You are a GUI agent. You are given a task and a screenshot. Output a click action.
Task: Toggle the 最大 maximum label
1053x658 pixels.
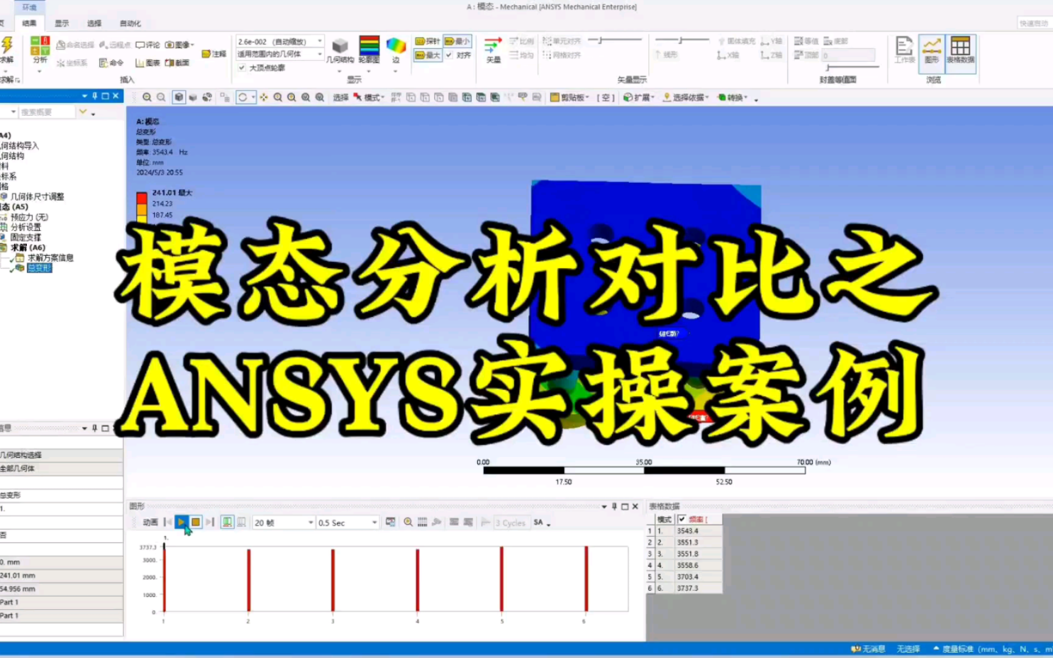tap(428, 55)
